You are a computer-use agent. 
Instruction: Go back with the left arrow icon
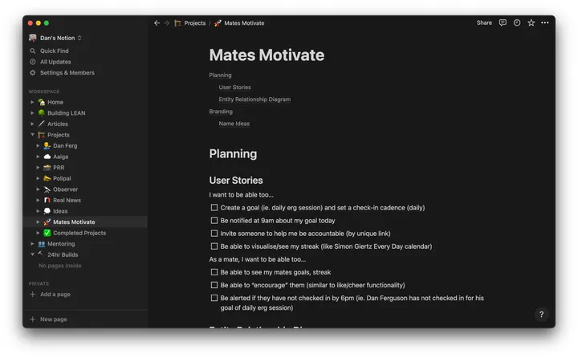pos(157,22)
